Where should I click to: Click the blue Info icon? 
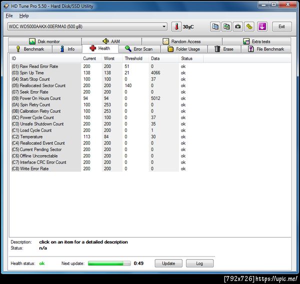click(x=62, y=49)
